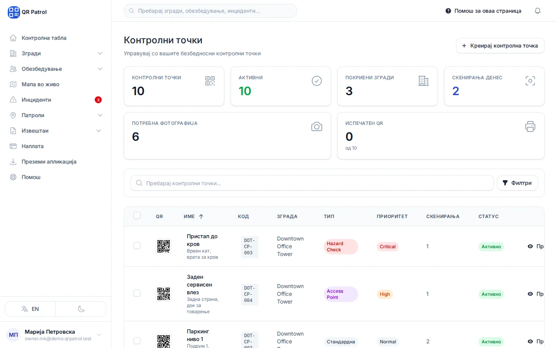
Task: Click Активно status in Пристап до кров row
Action: [x=491, y=247]
